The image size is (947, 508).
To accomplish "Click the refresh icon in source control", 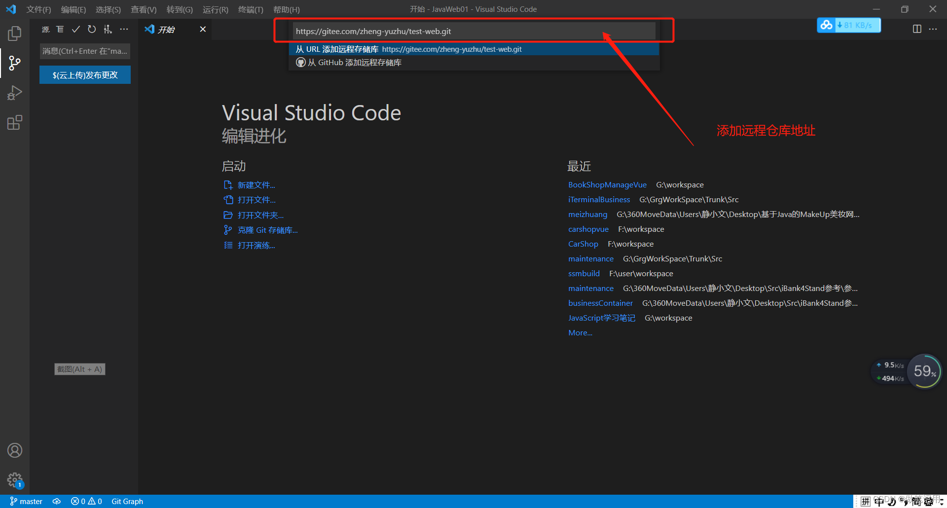I will click(92, 30).
